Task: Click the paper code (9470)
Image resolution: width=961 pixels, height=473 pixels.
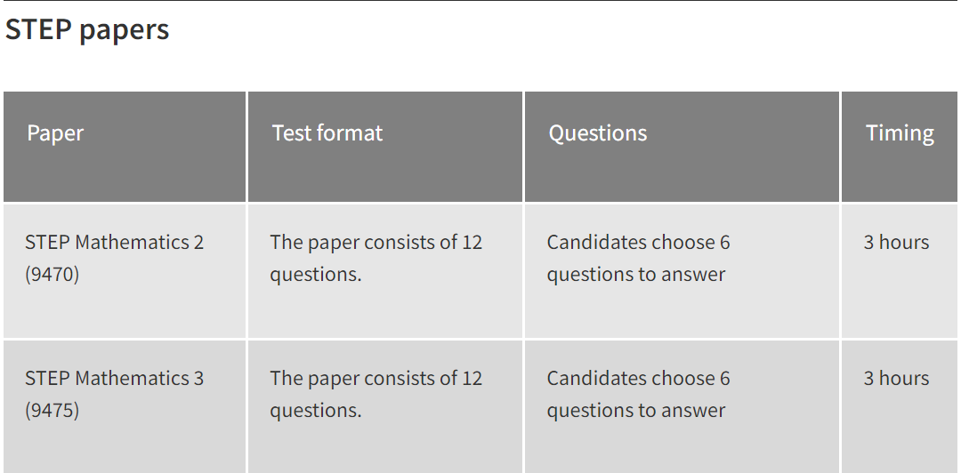Action: tap(52, 274)
